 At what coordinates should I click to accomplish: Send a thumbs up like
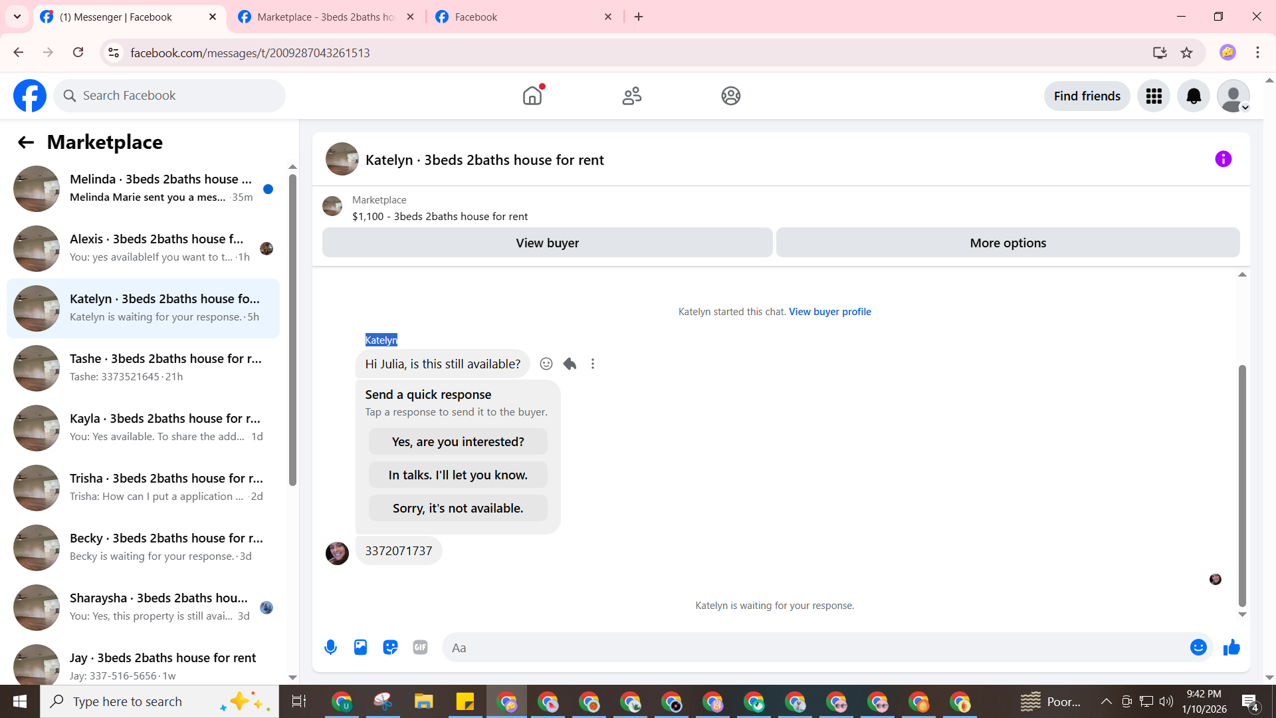tap(1231, 647)
